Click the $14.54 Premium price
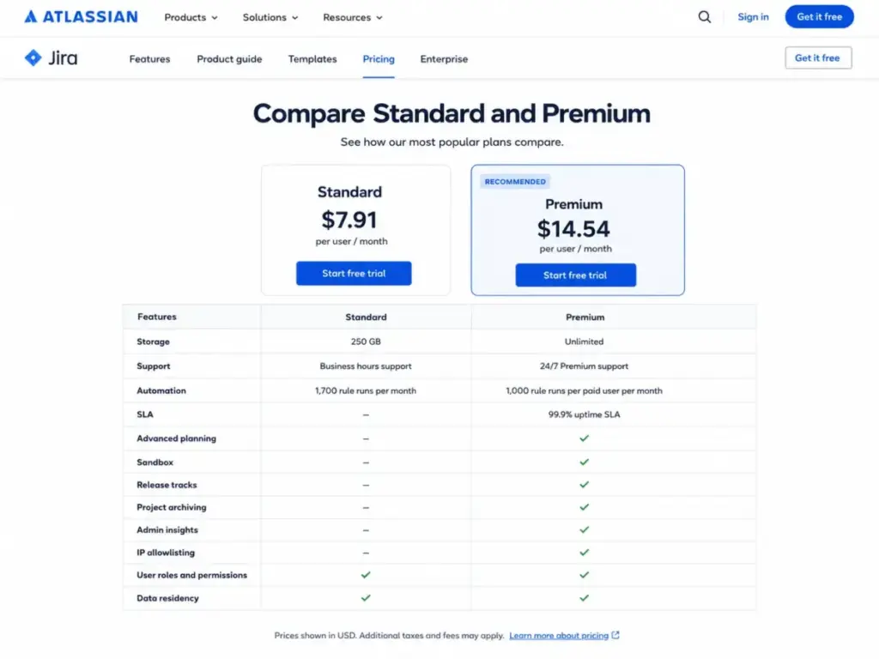 (573, 228)
